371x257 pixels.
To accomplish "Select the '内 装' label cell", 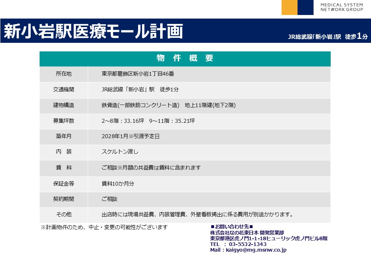I will click(x=63, y=152).
